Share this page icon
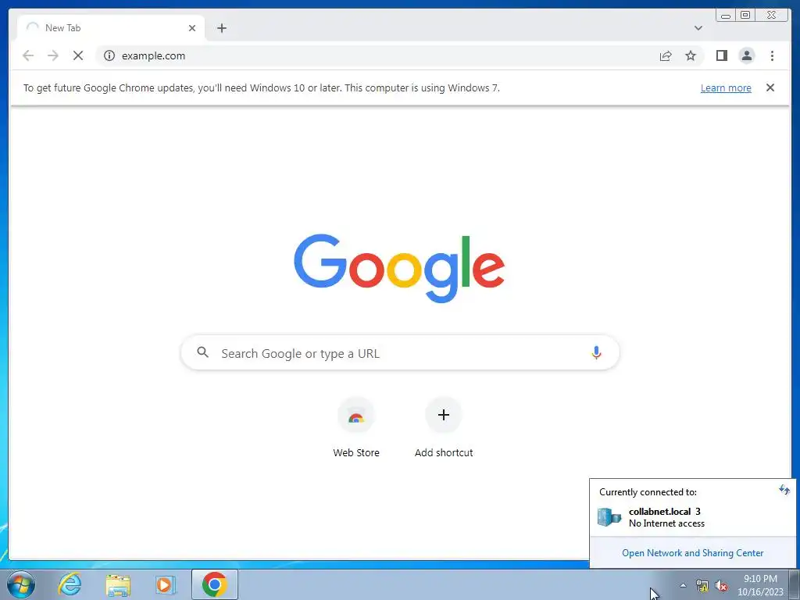 (666, 55)
